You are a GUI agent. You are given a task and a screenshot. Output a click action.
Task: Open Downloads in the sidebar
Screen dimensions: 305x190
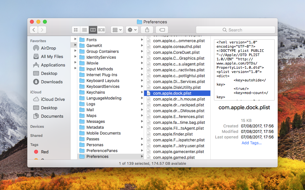point(48,82)
